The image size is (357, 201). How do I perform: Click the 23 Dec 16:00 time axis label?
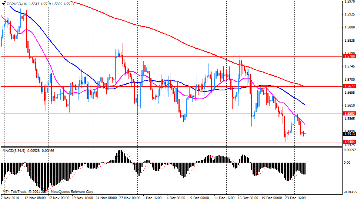click(x=296, y=198)
